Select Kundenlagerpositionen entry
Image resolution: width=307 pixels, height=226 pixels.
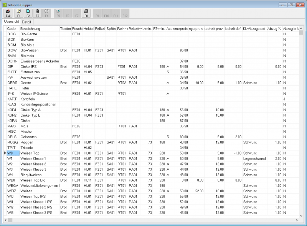click(x=38, y=104)
